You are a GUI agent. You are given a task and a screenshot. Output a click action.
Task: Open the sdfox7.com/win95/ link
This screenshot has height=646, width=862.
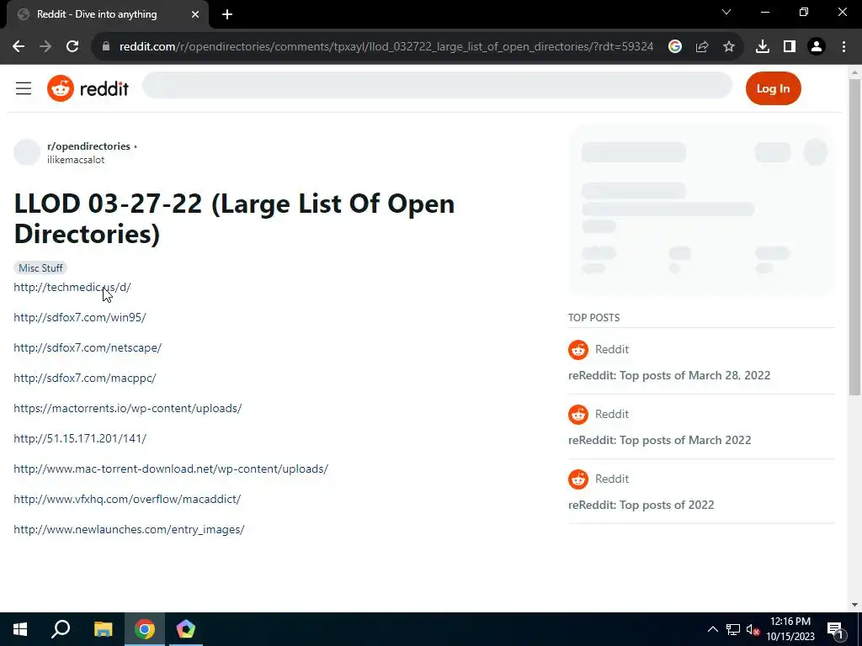click(80, 317)
